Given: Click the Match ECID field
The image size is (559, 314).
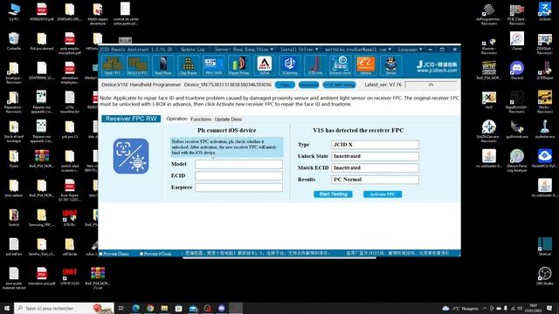Looking at the screenshot, I should 375,167.
